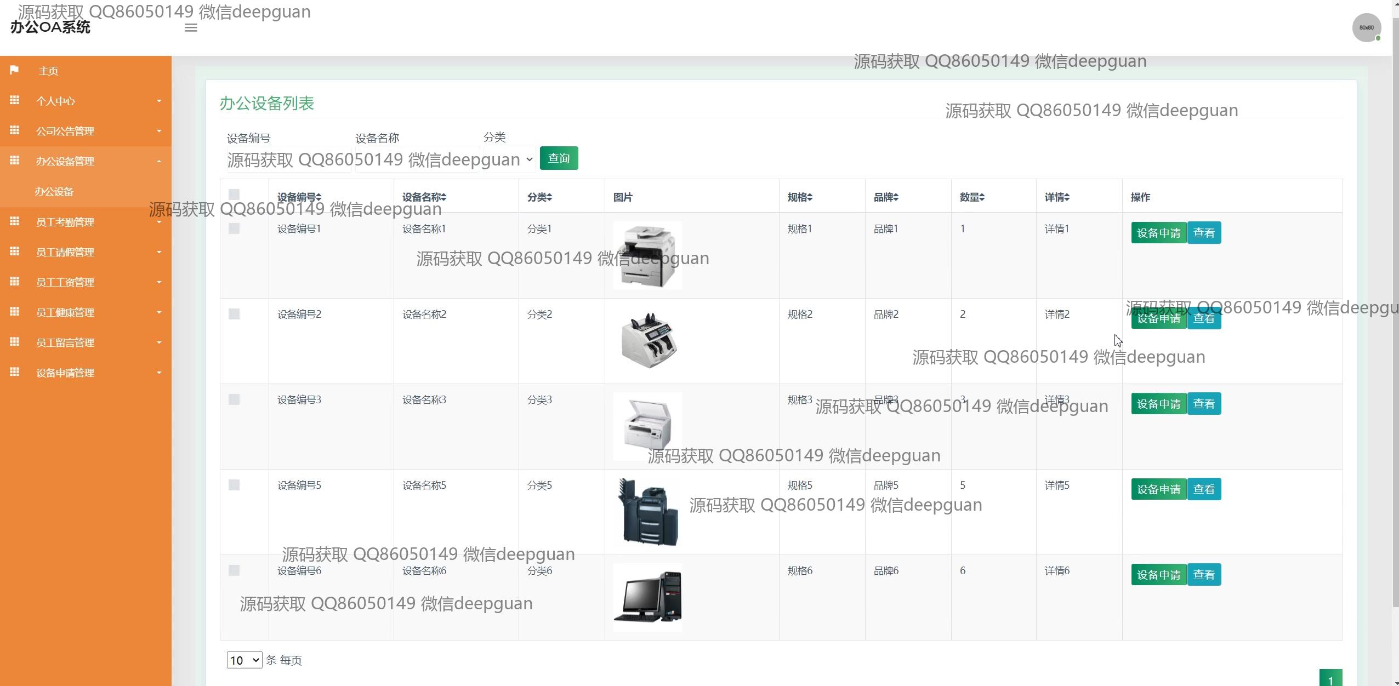Image resolution: width=1399 pixels, height=686 pixels.
Task: Click the 设备名称 search input field
Action: tap(417, 159)
